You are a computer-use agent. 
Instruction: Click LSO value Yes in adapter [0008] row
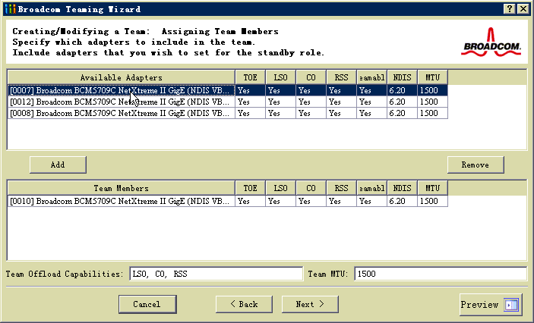tap(280, 113)
